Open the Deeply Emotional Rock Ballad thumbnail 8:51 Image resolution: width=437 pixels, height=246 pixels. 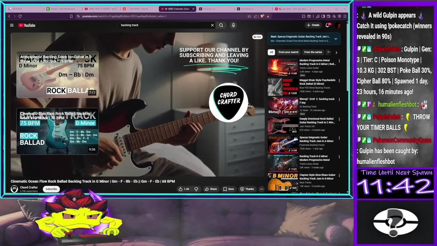pos(283,125)
